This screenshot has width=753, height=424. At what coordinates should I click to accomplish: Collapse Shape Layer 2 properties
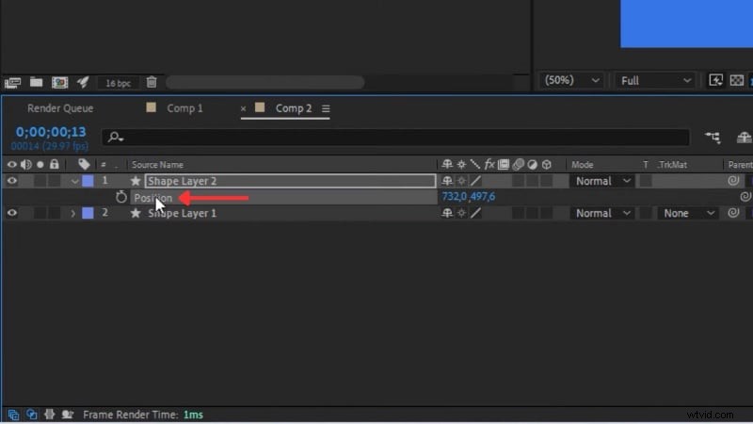[74, 181]
